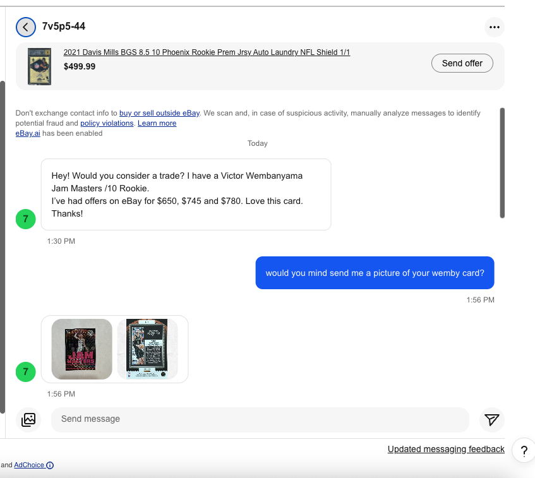Open the policy violations link
The height and width of the screenshot is (478, 535).
[x=107, y=123]
